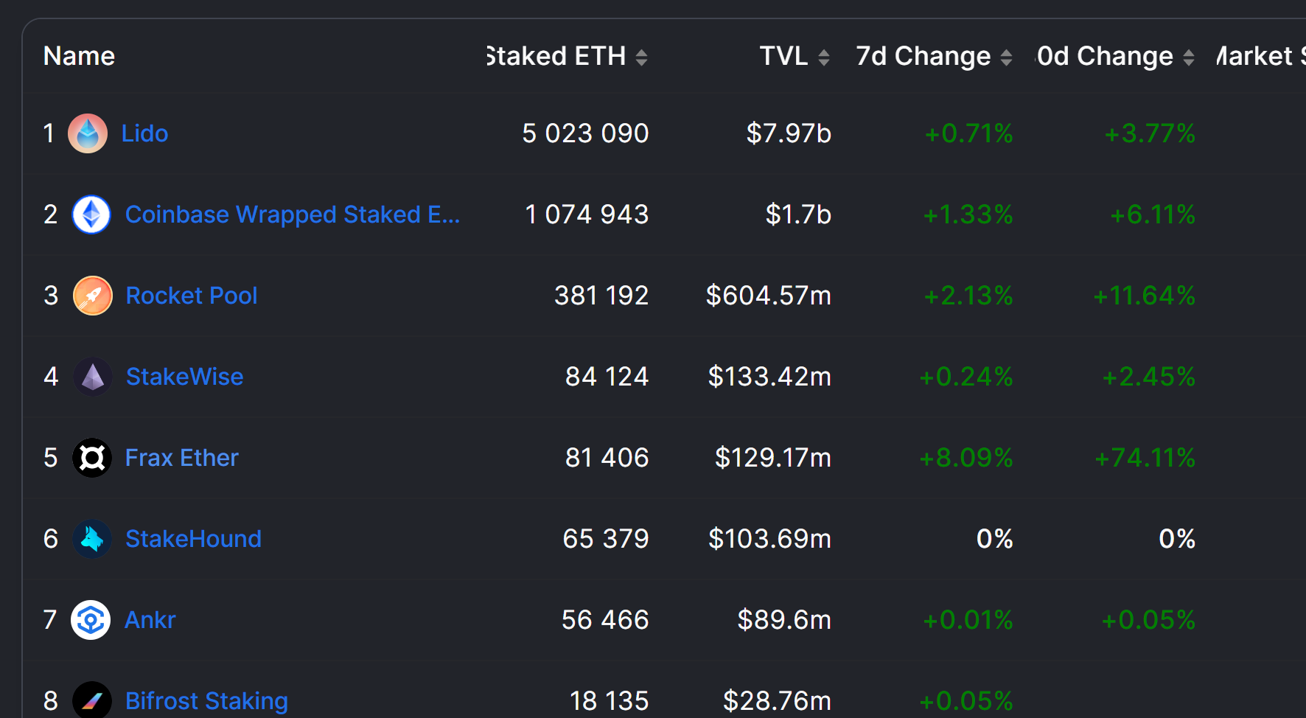Select Coinbase 7d change +1.33%
The height and width of the screenshot is (718, 1306).
click(968, 215)
